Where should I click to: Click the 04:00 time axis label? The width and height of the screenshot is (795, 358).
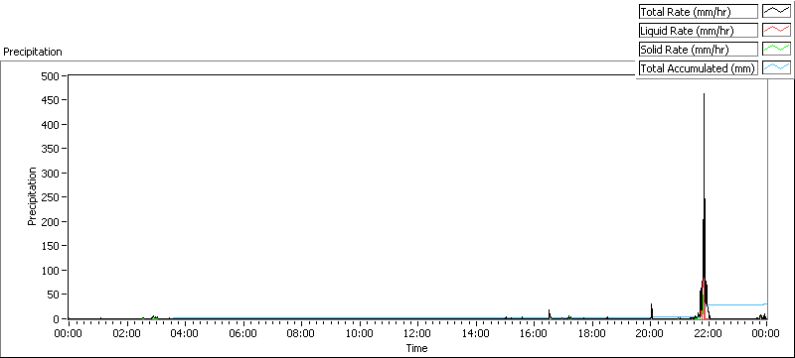(x=185, y=333)
